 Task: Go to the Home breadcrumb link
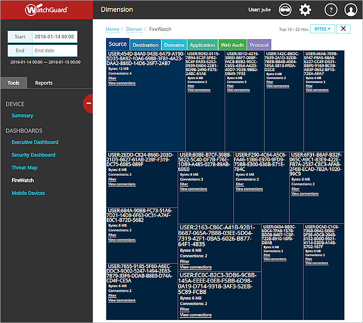point(112,29)
